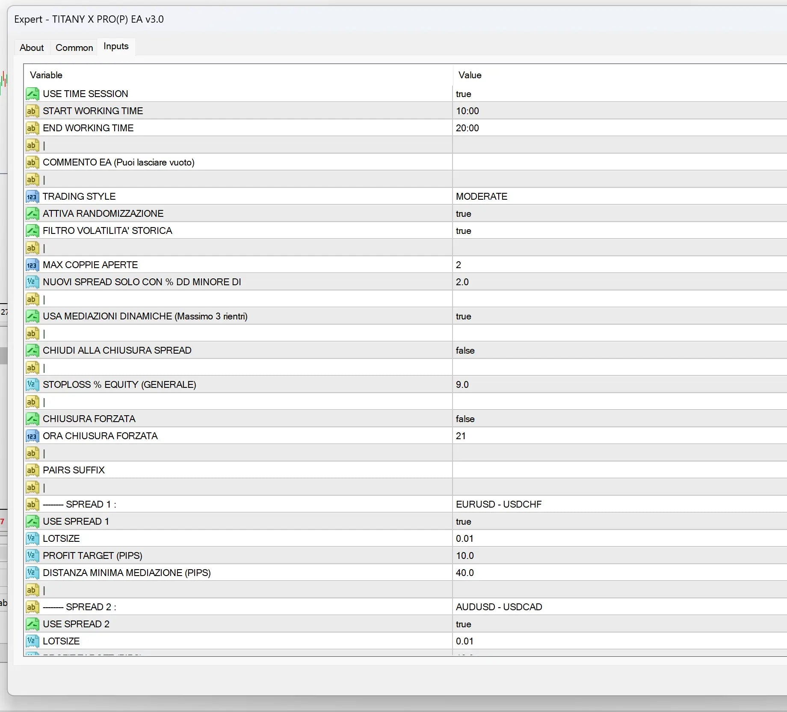Switch to the About tab
Image resolution: width=787 pixels, height=712 pixels.
(32, 47)
